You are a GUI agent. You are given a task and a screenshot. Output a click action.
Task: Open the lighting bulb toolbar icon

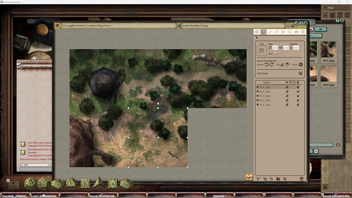coord(290,32)
